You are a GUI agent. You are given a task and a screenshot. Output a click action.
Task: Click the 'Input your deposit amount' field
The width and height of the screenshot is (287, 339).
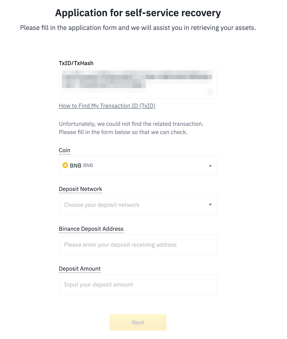(x=138, y=284)
